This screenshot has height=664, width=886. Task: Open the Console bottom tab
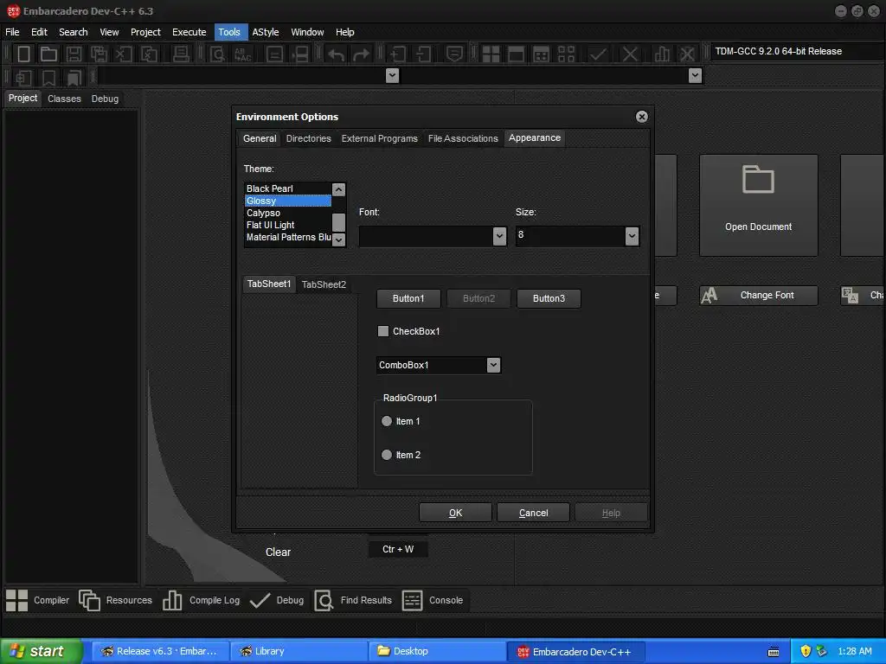(x=433, y=600)
